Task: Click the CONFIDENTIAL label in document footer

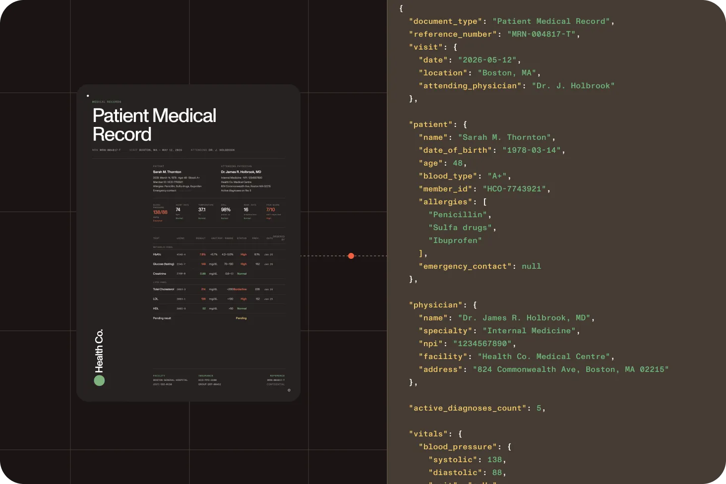Action: [x=276, y=384]
